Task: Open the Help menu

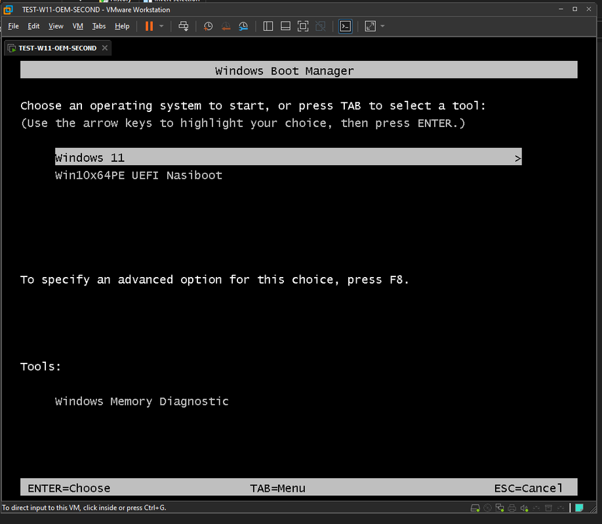Action: (122, 26)
